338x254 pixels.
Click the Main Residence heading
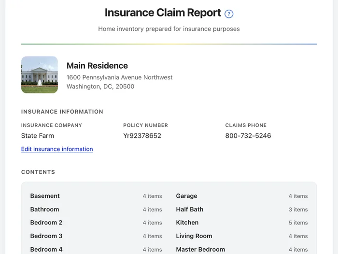pyautogui.click(x=97, y=66)
